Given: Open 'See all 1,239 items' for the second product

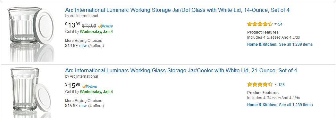Looking at the screenshot, I should pos(296,105).
